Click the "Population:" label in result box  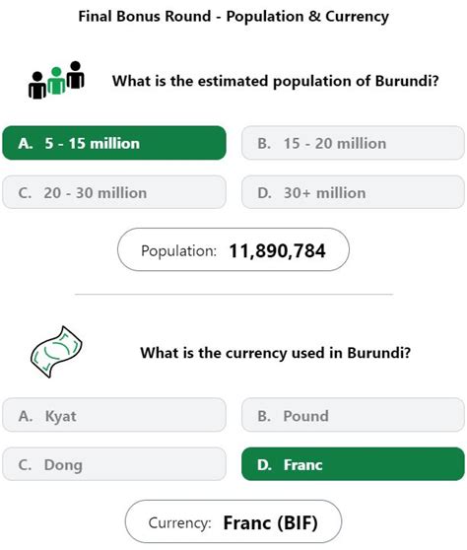pos(178,251)
